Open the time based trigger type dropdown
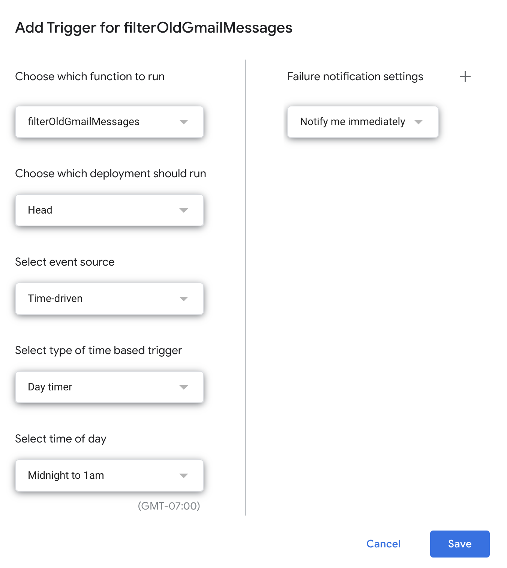 click(x=109, y=387)
